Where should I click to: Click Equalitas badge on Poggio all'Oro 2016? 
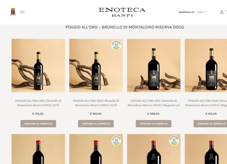116,45
